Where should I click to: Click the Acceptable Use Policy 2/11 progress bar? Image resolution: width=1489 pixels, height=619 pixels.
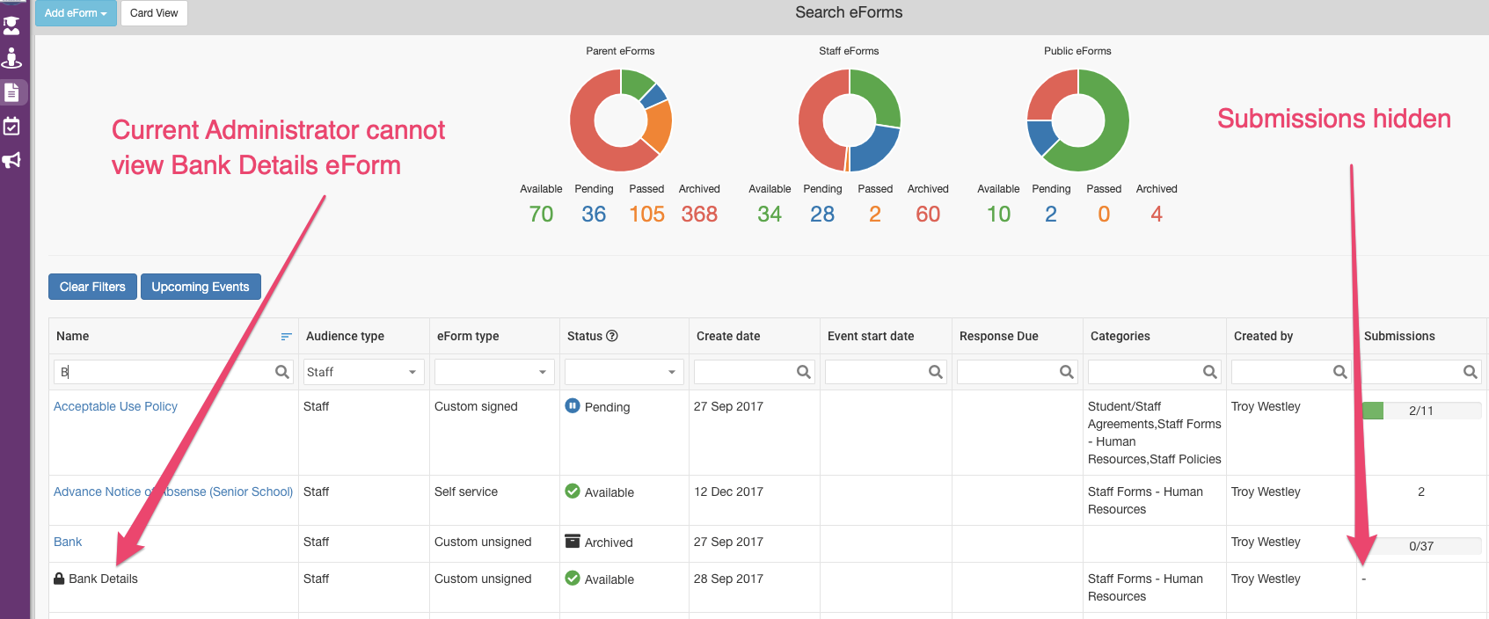(1420, 411)
